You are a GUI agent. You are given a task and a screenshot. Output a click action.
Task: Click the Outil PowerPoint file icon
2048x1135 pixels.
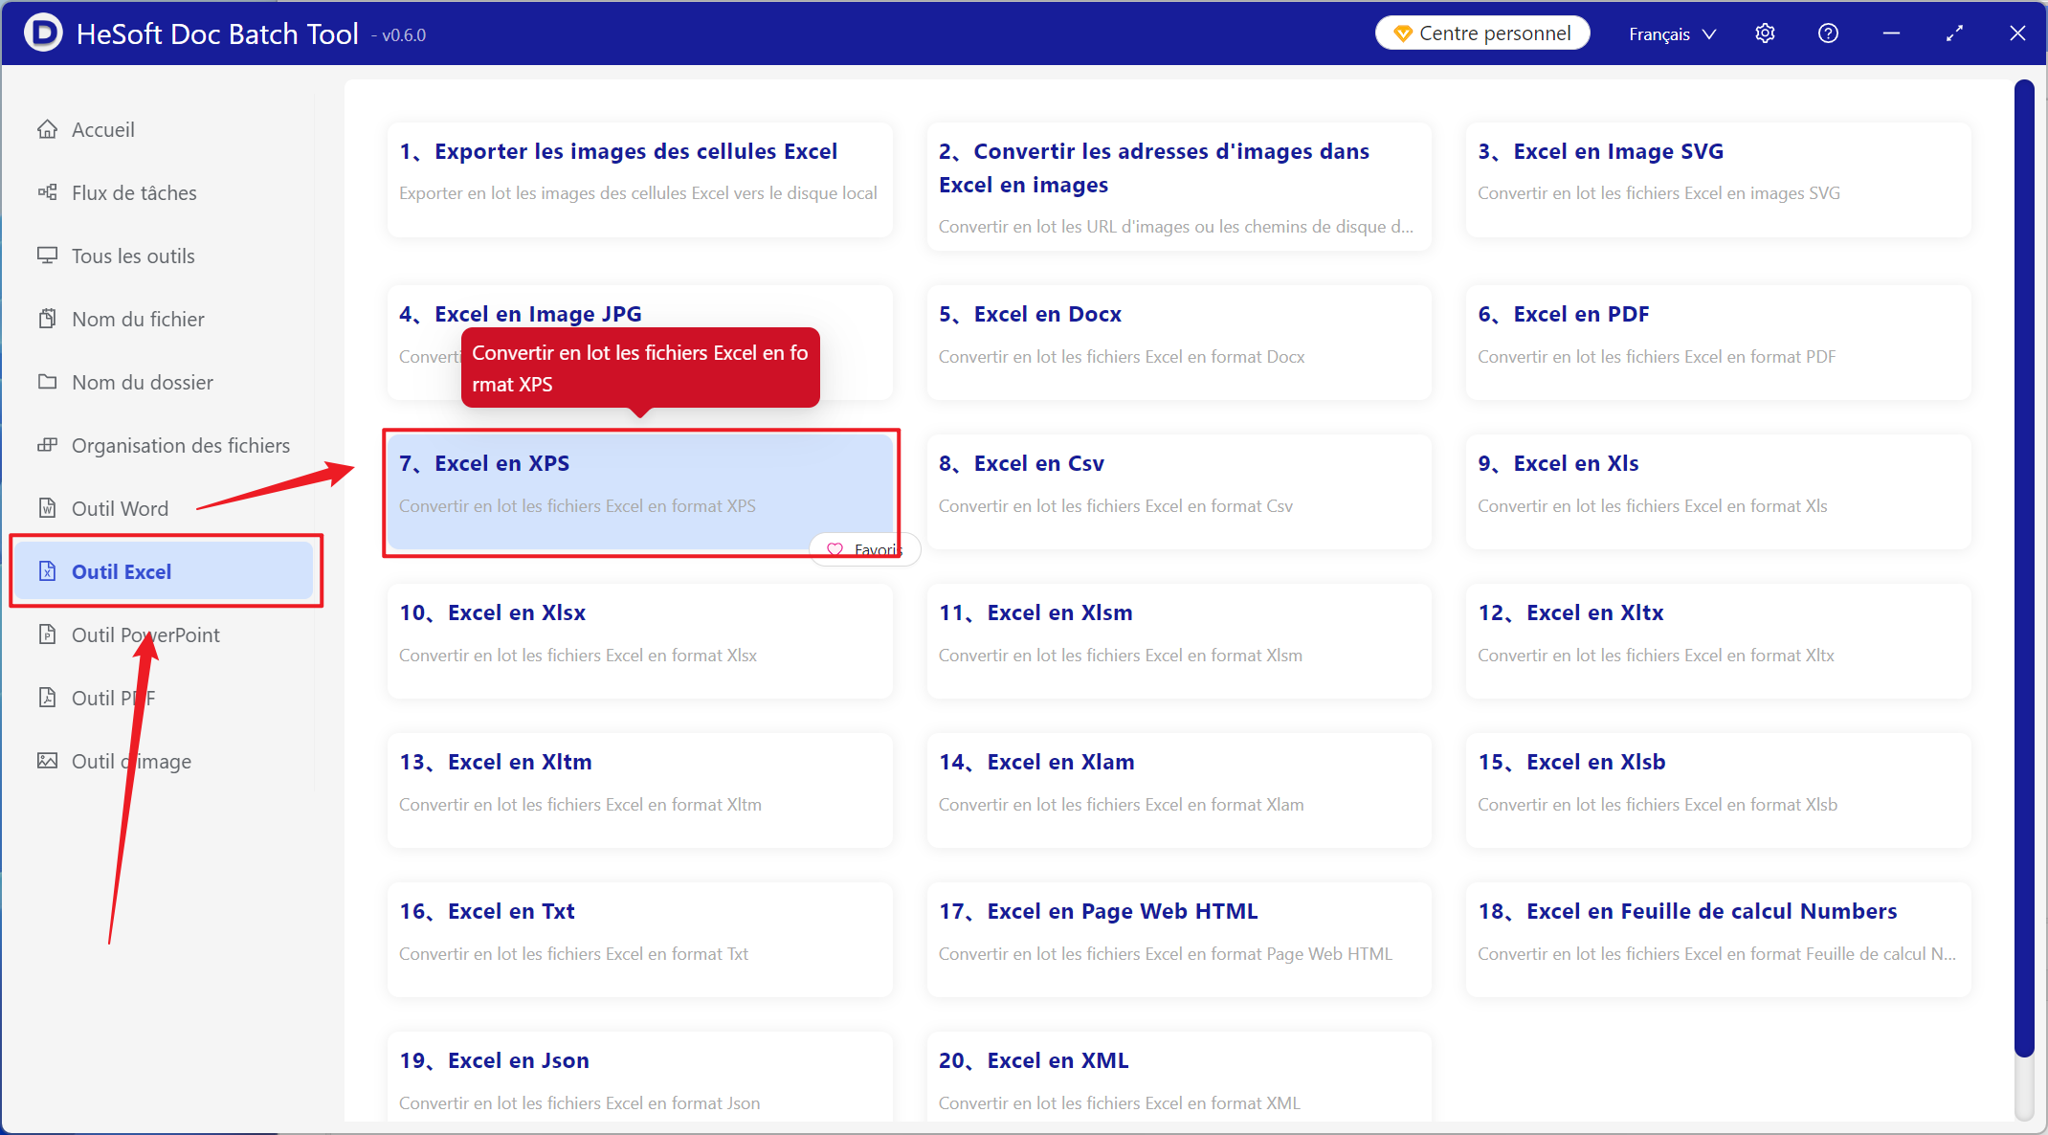[x=47, y=634]
